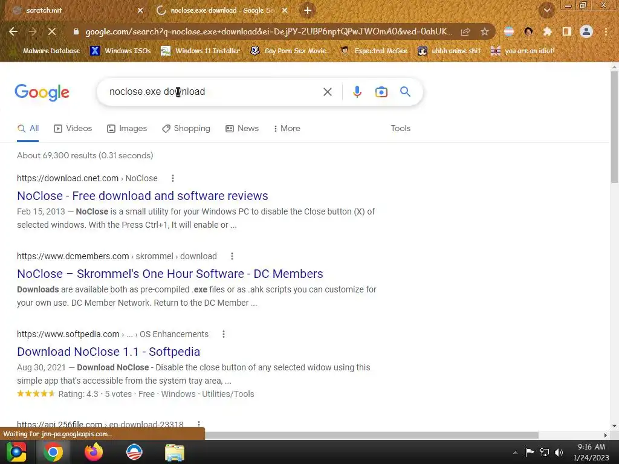619x464 pixels.
Task: Go to the Google homepage logo
Action: (42, 92)
